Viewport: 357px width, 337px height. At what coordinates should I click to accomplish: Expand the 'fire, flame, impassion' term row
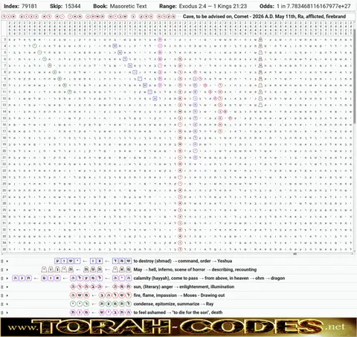coord(7,295)
